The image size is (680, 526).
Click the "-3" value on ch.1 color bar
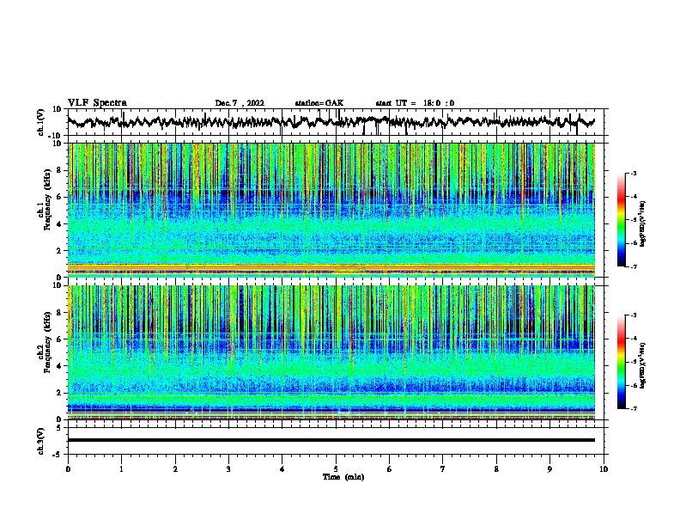click(x=633, y=173)
